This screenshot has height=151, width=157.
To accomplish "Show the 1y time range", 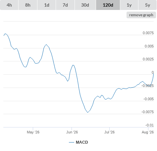I will point(129,5).
